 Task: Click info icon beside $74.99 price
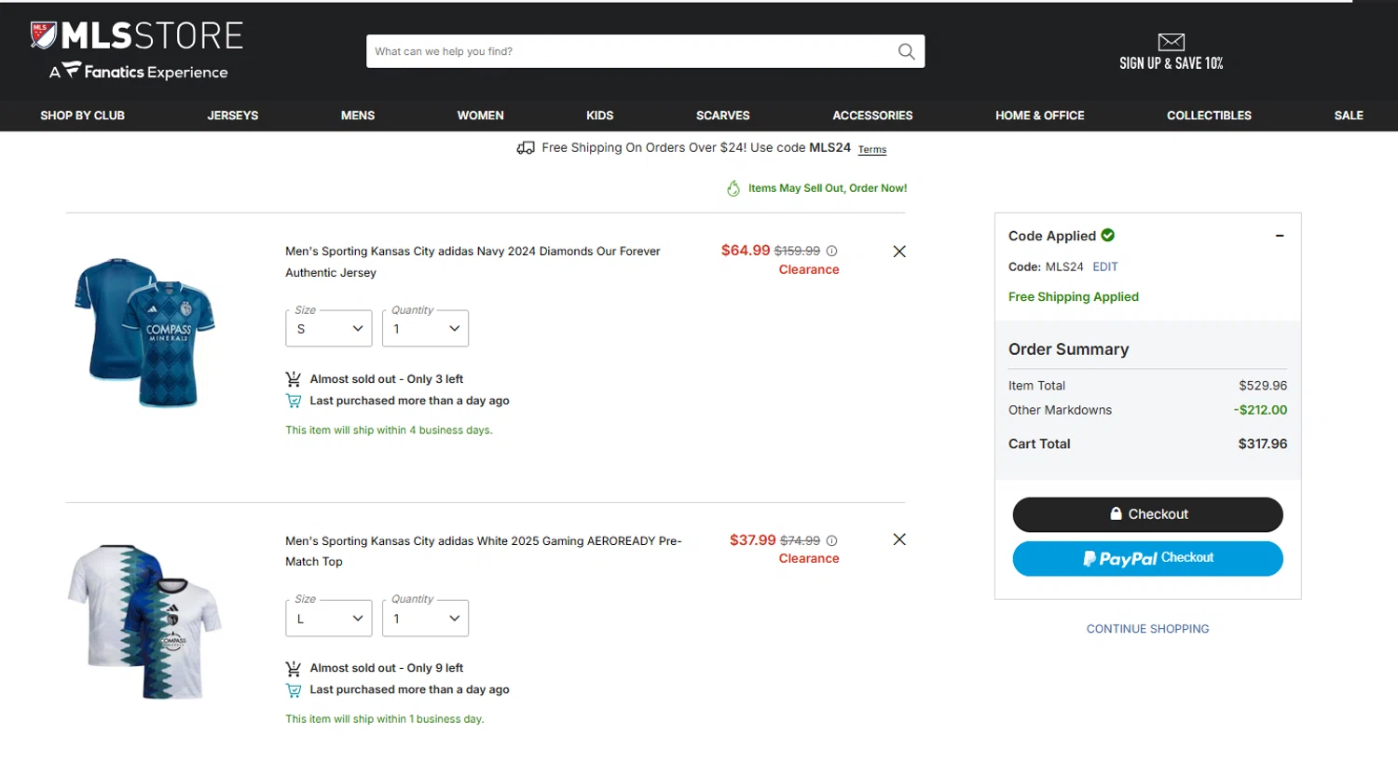click(832, 540)
